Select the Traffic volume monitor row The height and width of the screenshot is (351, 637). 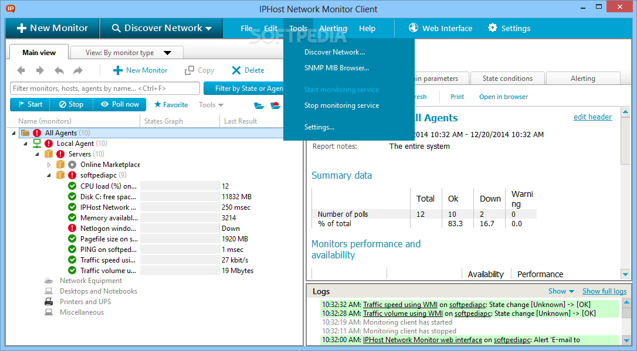click(x=161, y=270)
